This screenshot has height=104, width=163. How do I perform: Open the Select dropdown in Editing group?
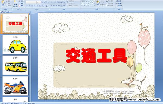click(x=119, y=6)
